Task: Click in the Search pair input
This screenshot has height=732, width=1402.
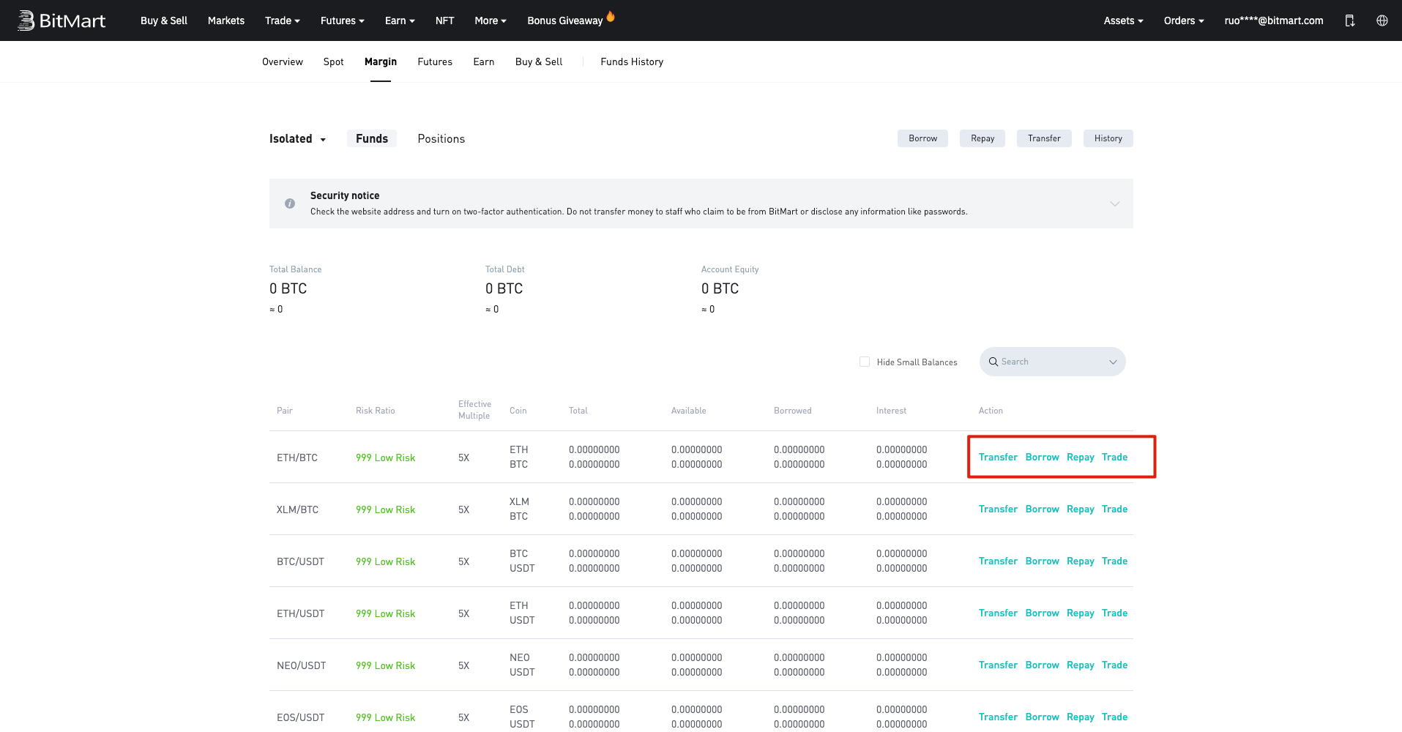Action: (1052, 362)
